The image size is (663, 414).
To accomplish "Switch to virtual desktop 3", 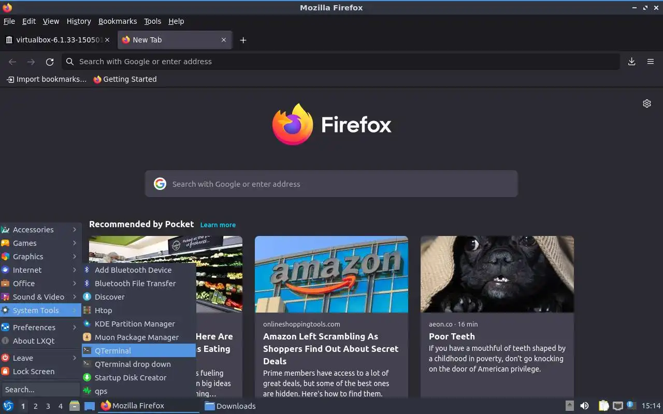I will point(48,406).
